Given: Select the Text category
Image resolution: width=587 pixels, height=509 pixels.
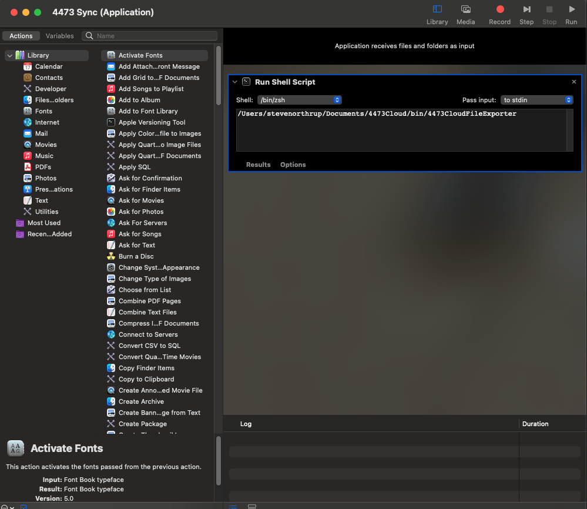Looking at the screenshot, I should (x=41, y=201).
